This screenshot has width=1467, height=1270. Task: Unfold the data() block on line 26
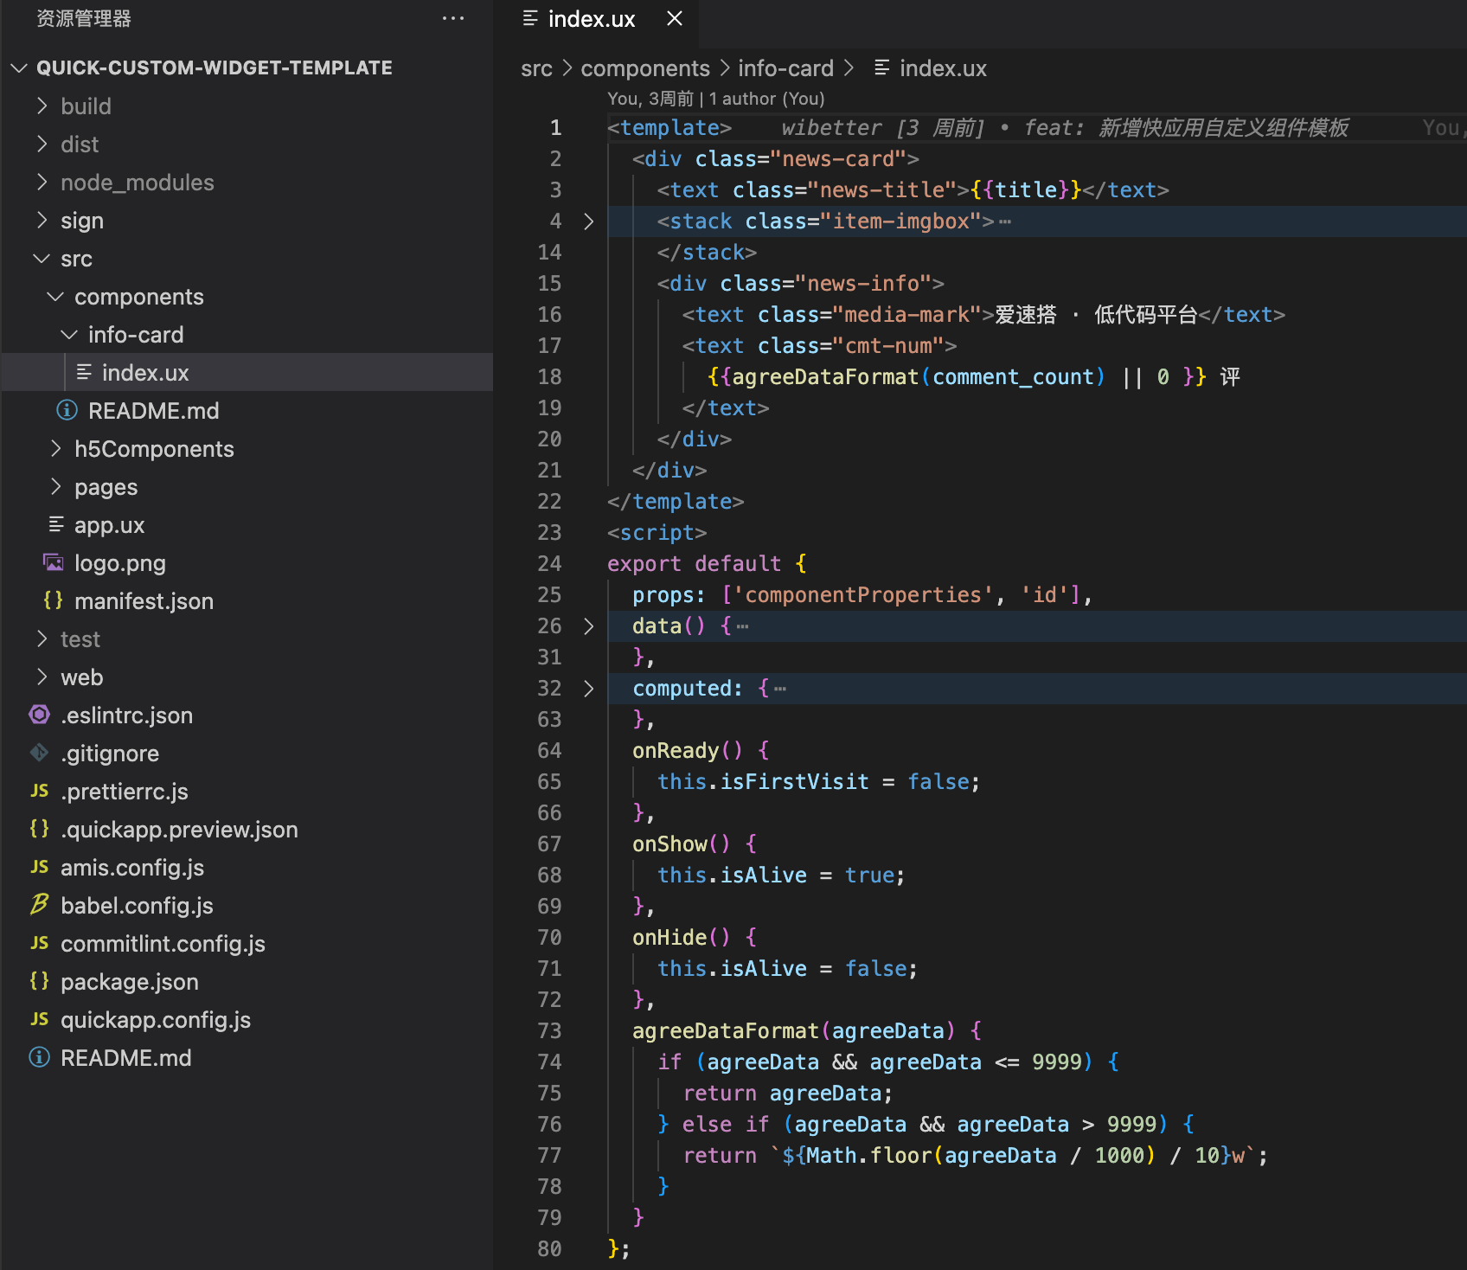[588, 626]
